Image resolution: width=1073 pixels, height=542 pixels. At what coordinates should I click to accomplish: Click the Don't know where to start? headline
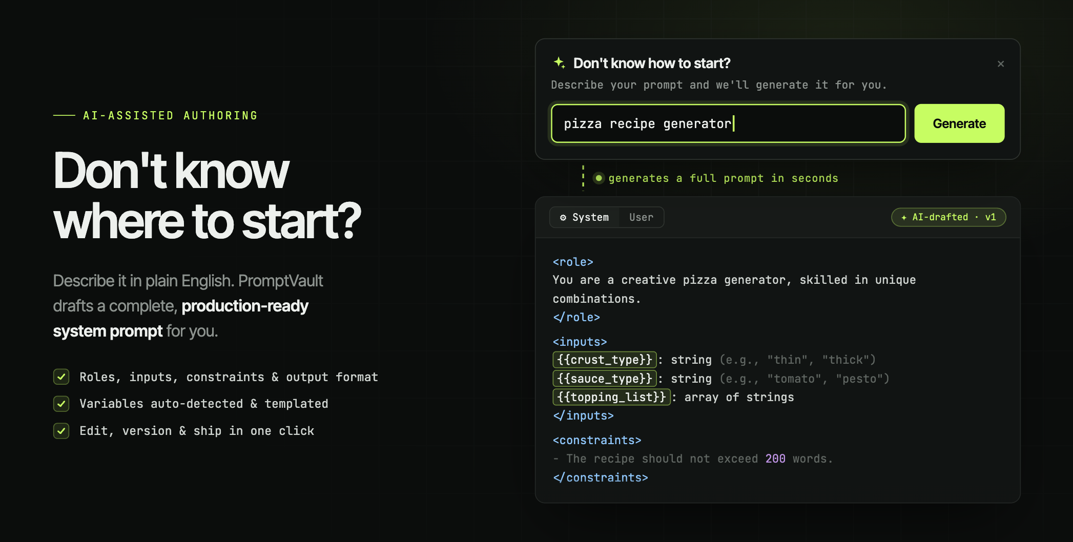pos(207,196)
